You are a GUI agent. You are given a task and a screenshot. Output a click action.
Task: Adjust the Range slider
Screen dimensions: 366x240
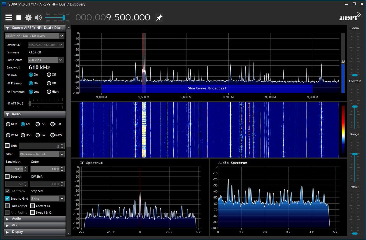tap(355, 154)
